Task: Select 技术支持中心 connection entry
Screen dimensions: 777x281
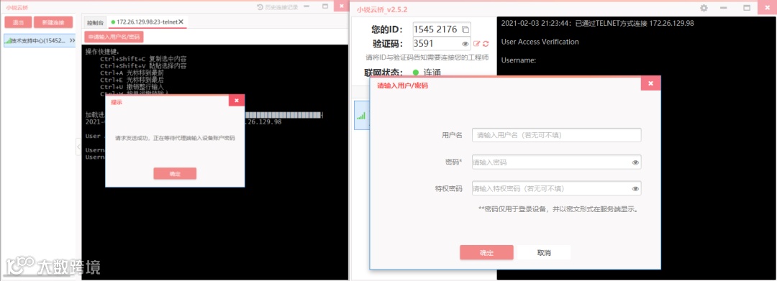Action: tap(39, 40)
